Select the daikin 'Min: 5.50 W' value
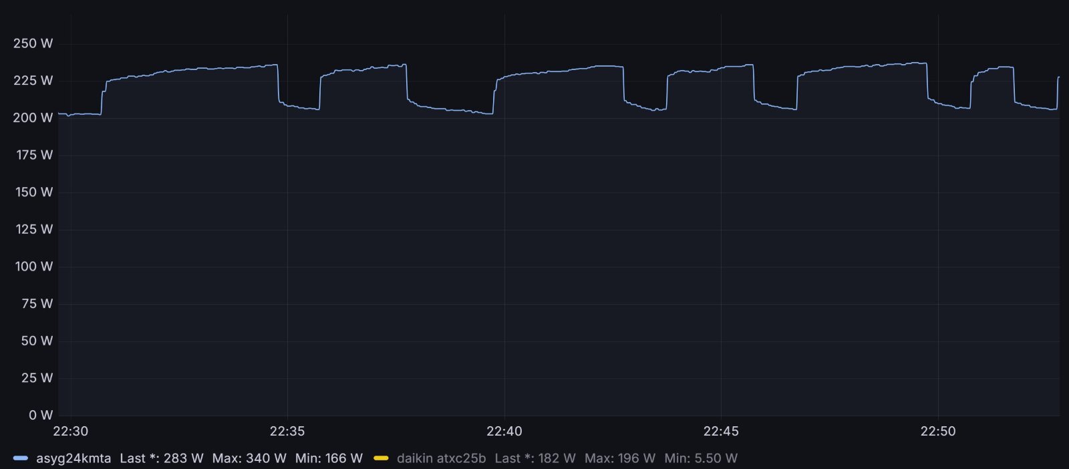1069x469 pixels. click(x=701, y=458)
